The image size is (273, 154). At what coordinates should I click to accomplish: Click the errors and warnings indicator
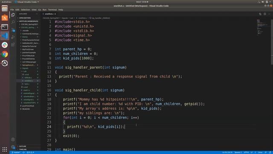(30, 152)
